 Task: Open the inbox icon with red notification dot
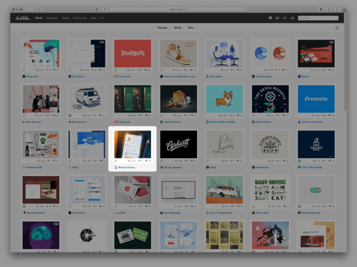coord(277,18)
